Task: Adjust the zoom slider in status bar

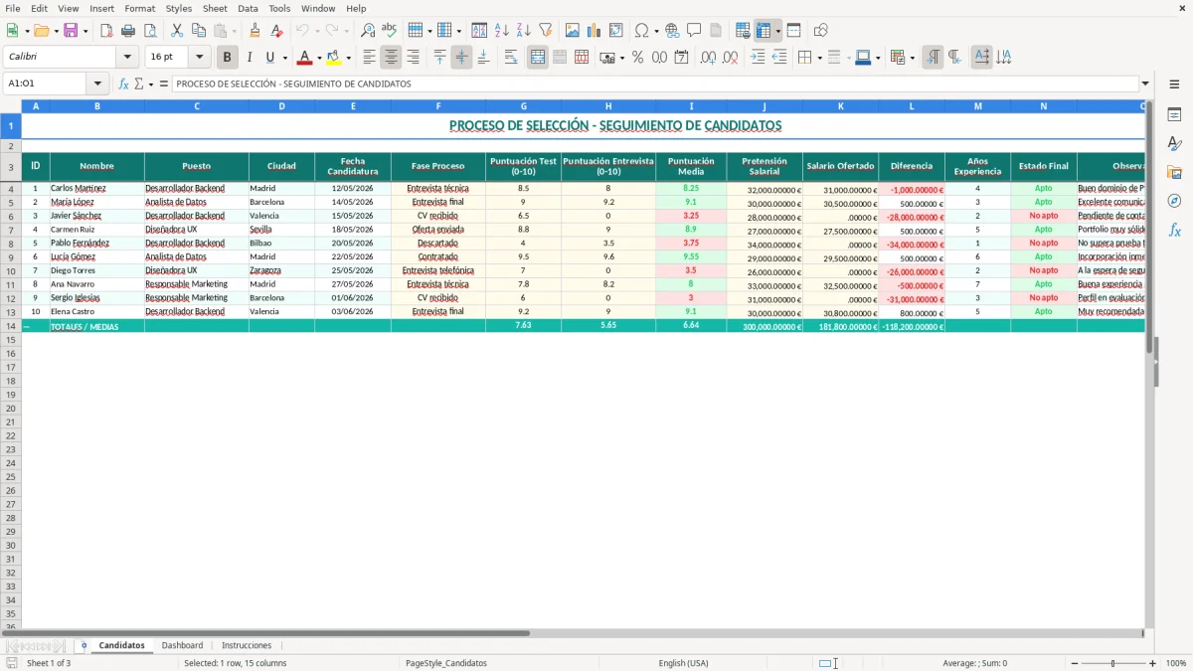Action: point(1112,663)
